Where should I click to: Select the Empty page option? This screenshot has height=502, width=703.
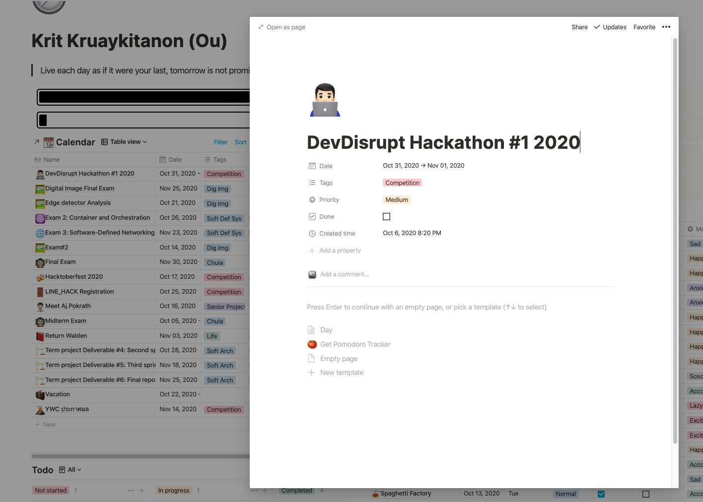point(339,359)
